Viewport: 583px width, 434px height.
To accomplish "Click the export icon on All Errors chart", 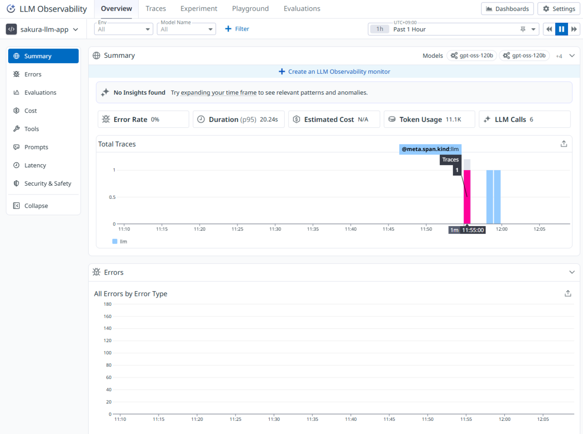I will tap(567, 294).
